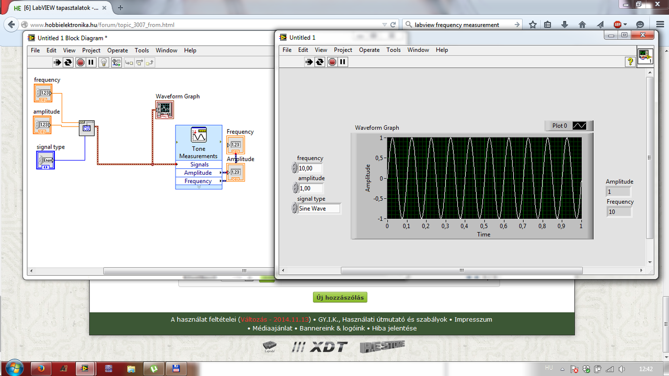Viewport: 669px width, 376px height.
Task: Expand Tone Measurements terminal list
Action: tap(199, 187)
